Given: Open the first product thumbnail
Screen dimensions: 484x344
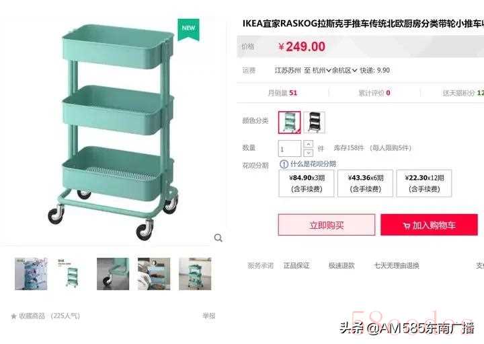Looking at the screenshot, I should (31, 274).
